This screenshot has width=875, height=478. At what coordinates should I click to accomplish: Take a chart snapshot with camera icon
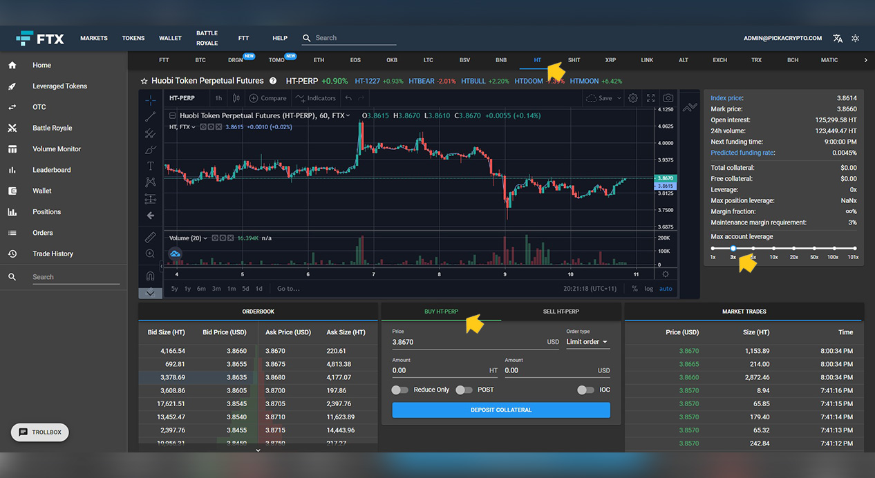[x=668, y=98]
